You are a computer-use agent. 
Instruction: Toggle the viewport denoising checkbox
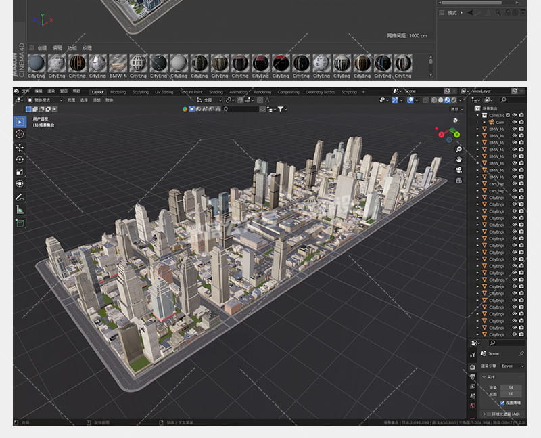point(502,403)
